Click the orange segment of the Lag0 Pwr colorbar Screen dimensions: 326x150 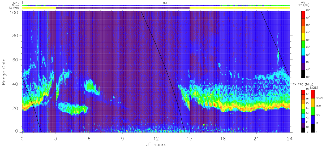click(x=303, y=29)
